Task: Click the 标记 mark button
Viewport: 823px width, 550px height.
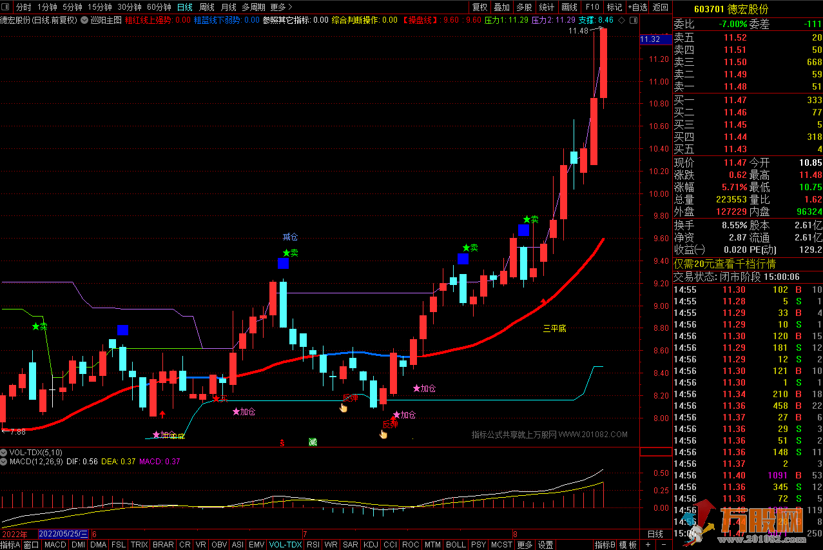Action: click(614, 7)
